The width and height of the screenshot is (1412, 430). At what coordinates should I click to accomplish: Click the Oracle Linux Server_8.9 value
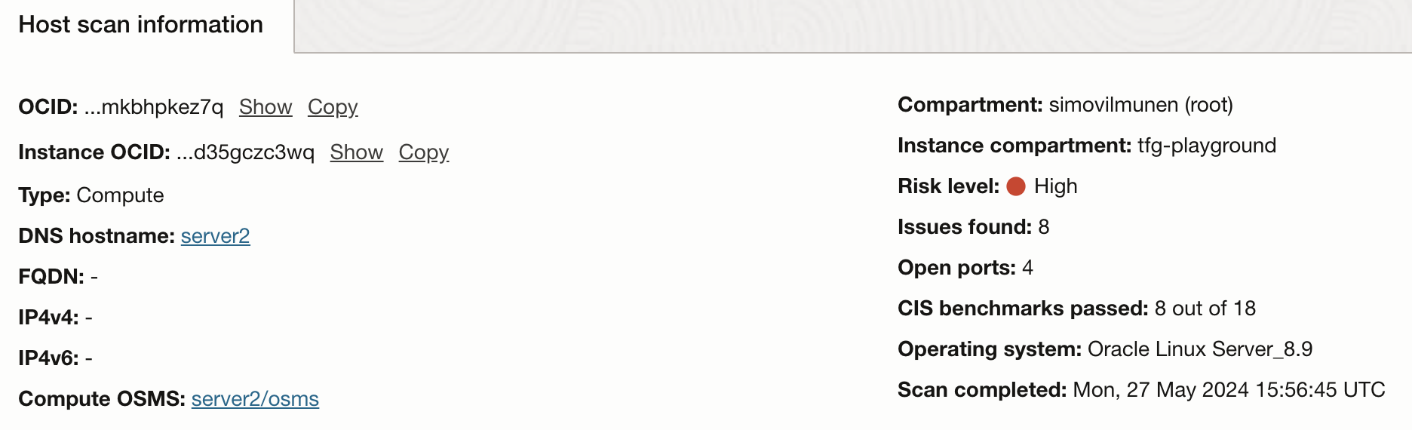(1200, 349)
